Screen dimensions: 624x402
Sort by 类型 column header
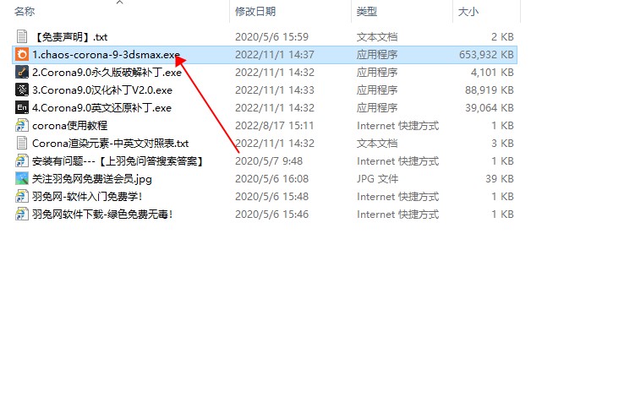point(366,12)
